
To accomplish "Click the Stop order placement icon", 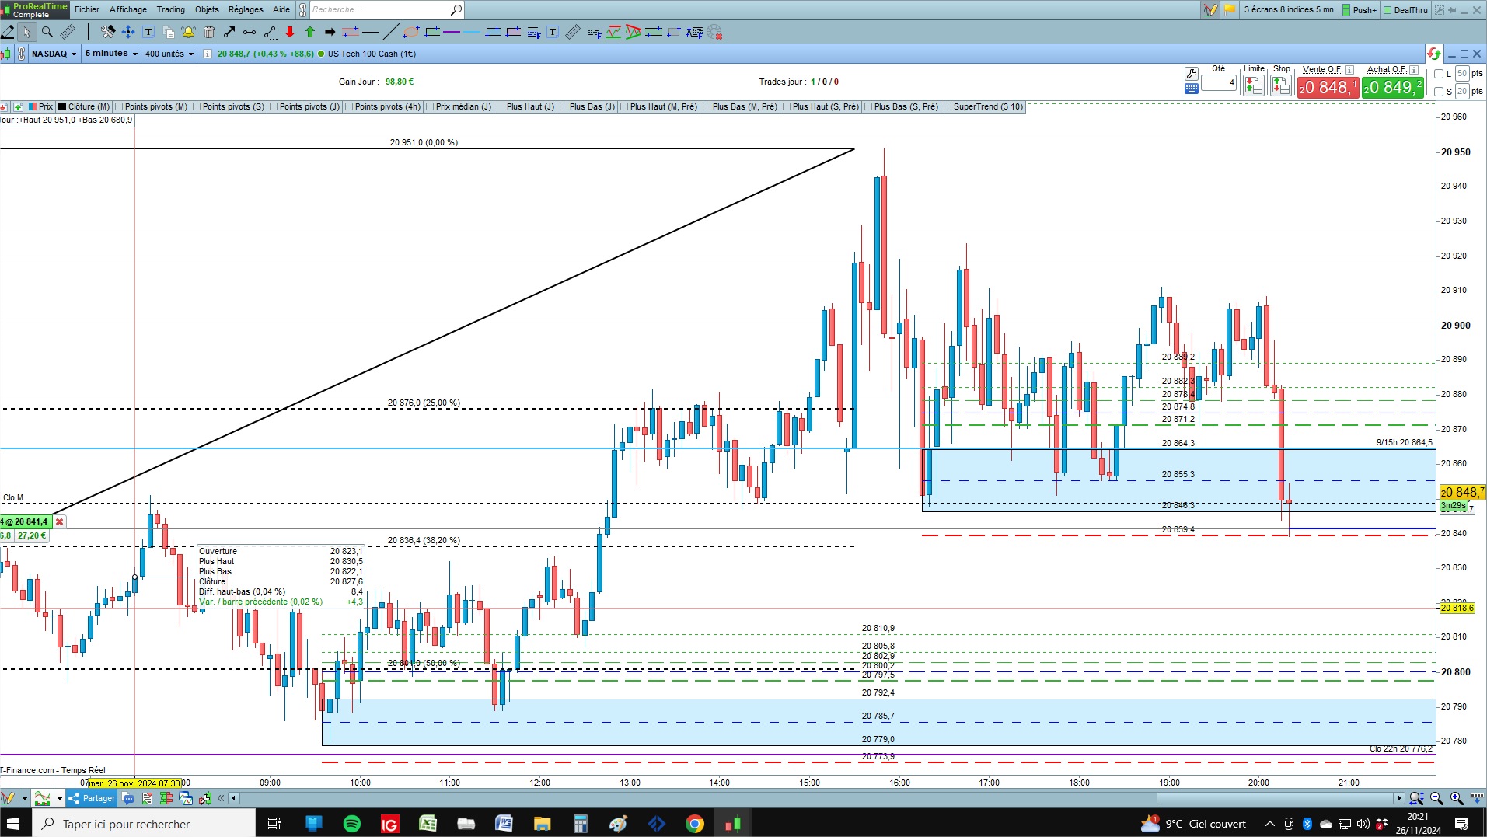I will click(x=1281, y=85).
